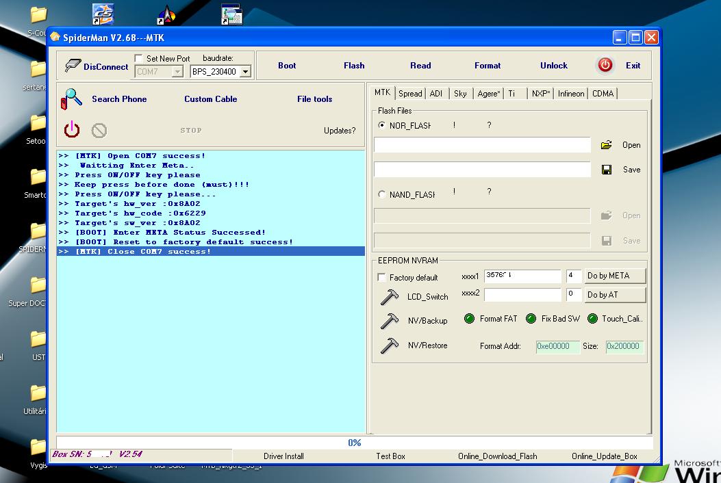Screen dimensions: 721x483
Task: Click the Do by META button
Action: coord(615,276)
